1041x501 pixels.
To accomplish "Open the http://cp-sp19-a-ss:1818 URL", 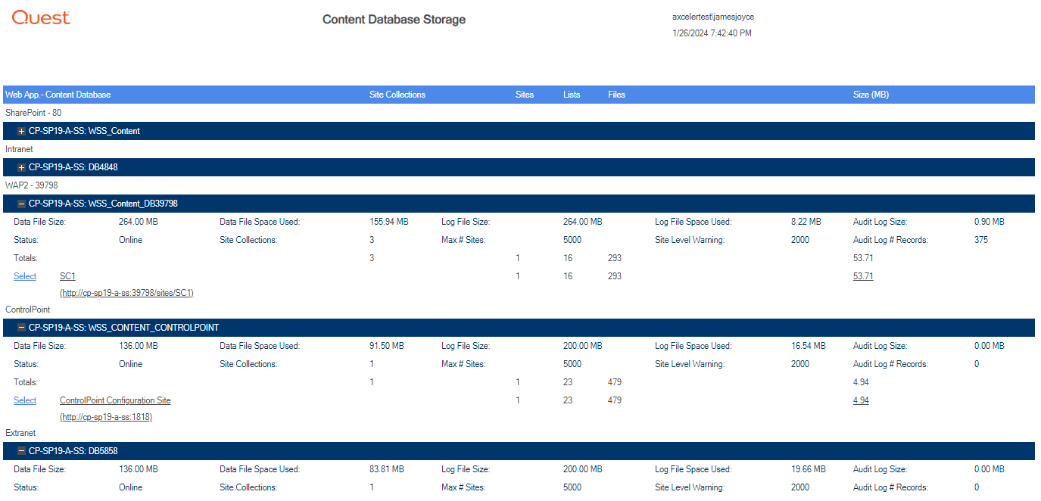I will coord(105,416).
